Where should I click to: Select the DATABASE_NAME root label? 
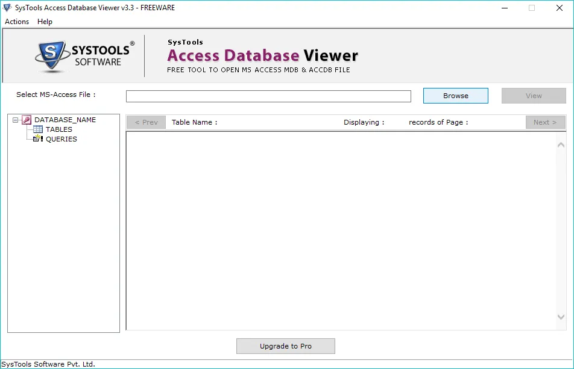[x=65, y=120]
